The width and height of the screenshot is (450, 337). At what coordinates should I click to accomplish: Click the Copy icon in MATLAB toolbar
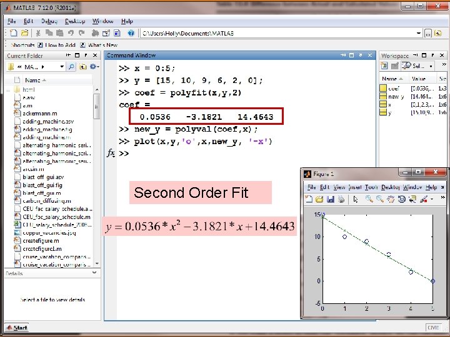coord(49,33)
